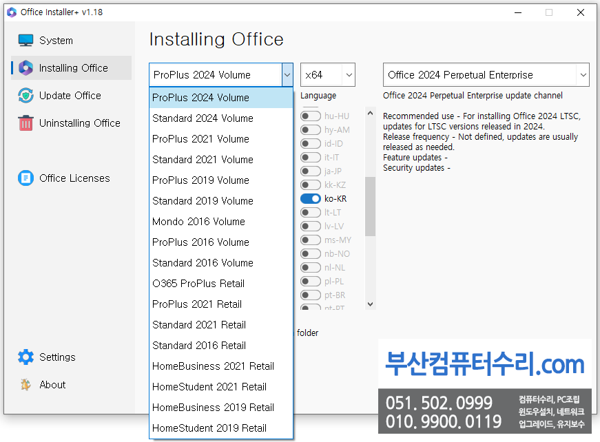Image resolution: width=600 pixels, height=442 pixels.
Task: Click the Office Installer+ title bar logo
Action: click(12, 12)
